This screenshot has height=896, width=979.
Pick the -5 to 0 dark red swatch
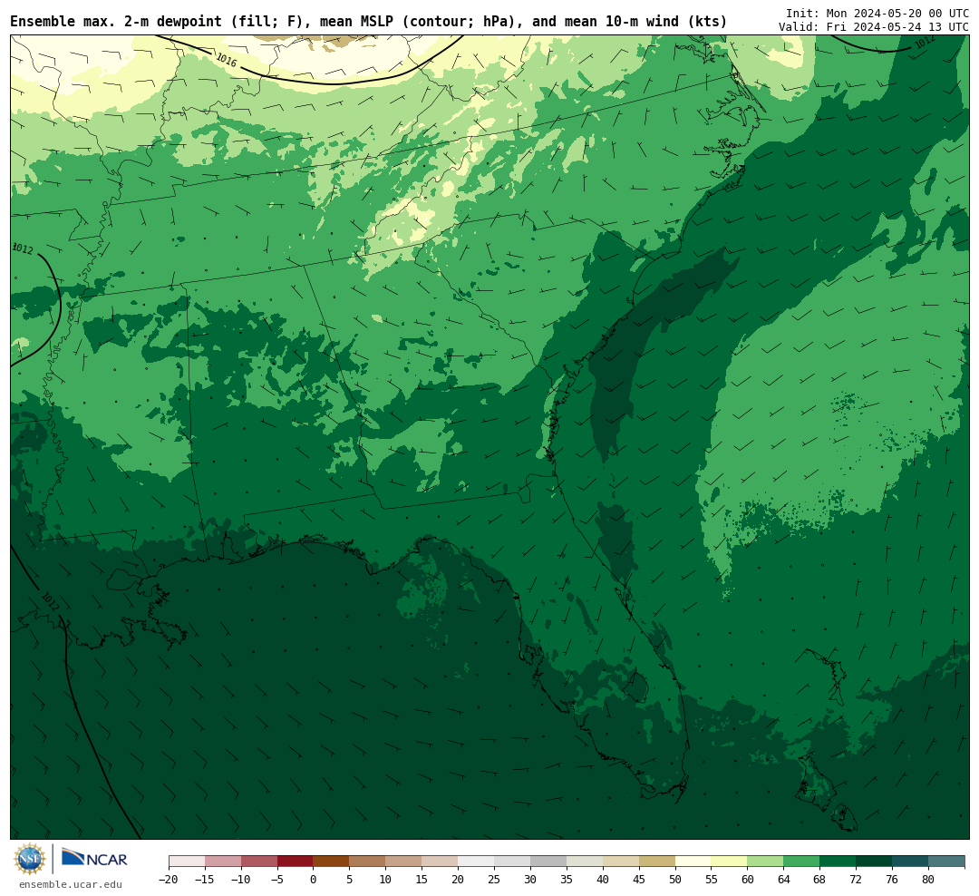pos(296,862)
